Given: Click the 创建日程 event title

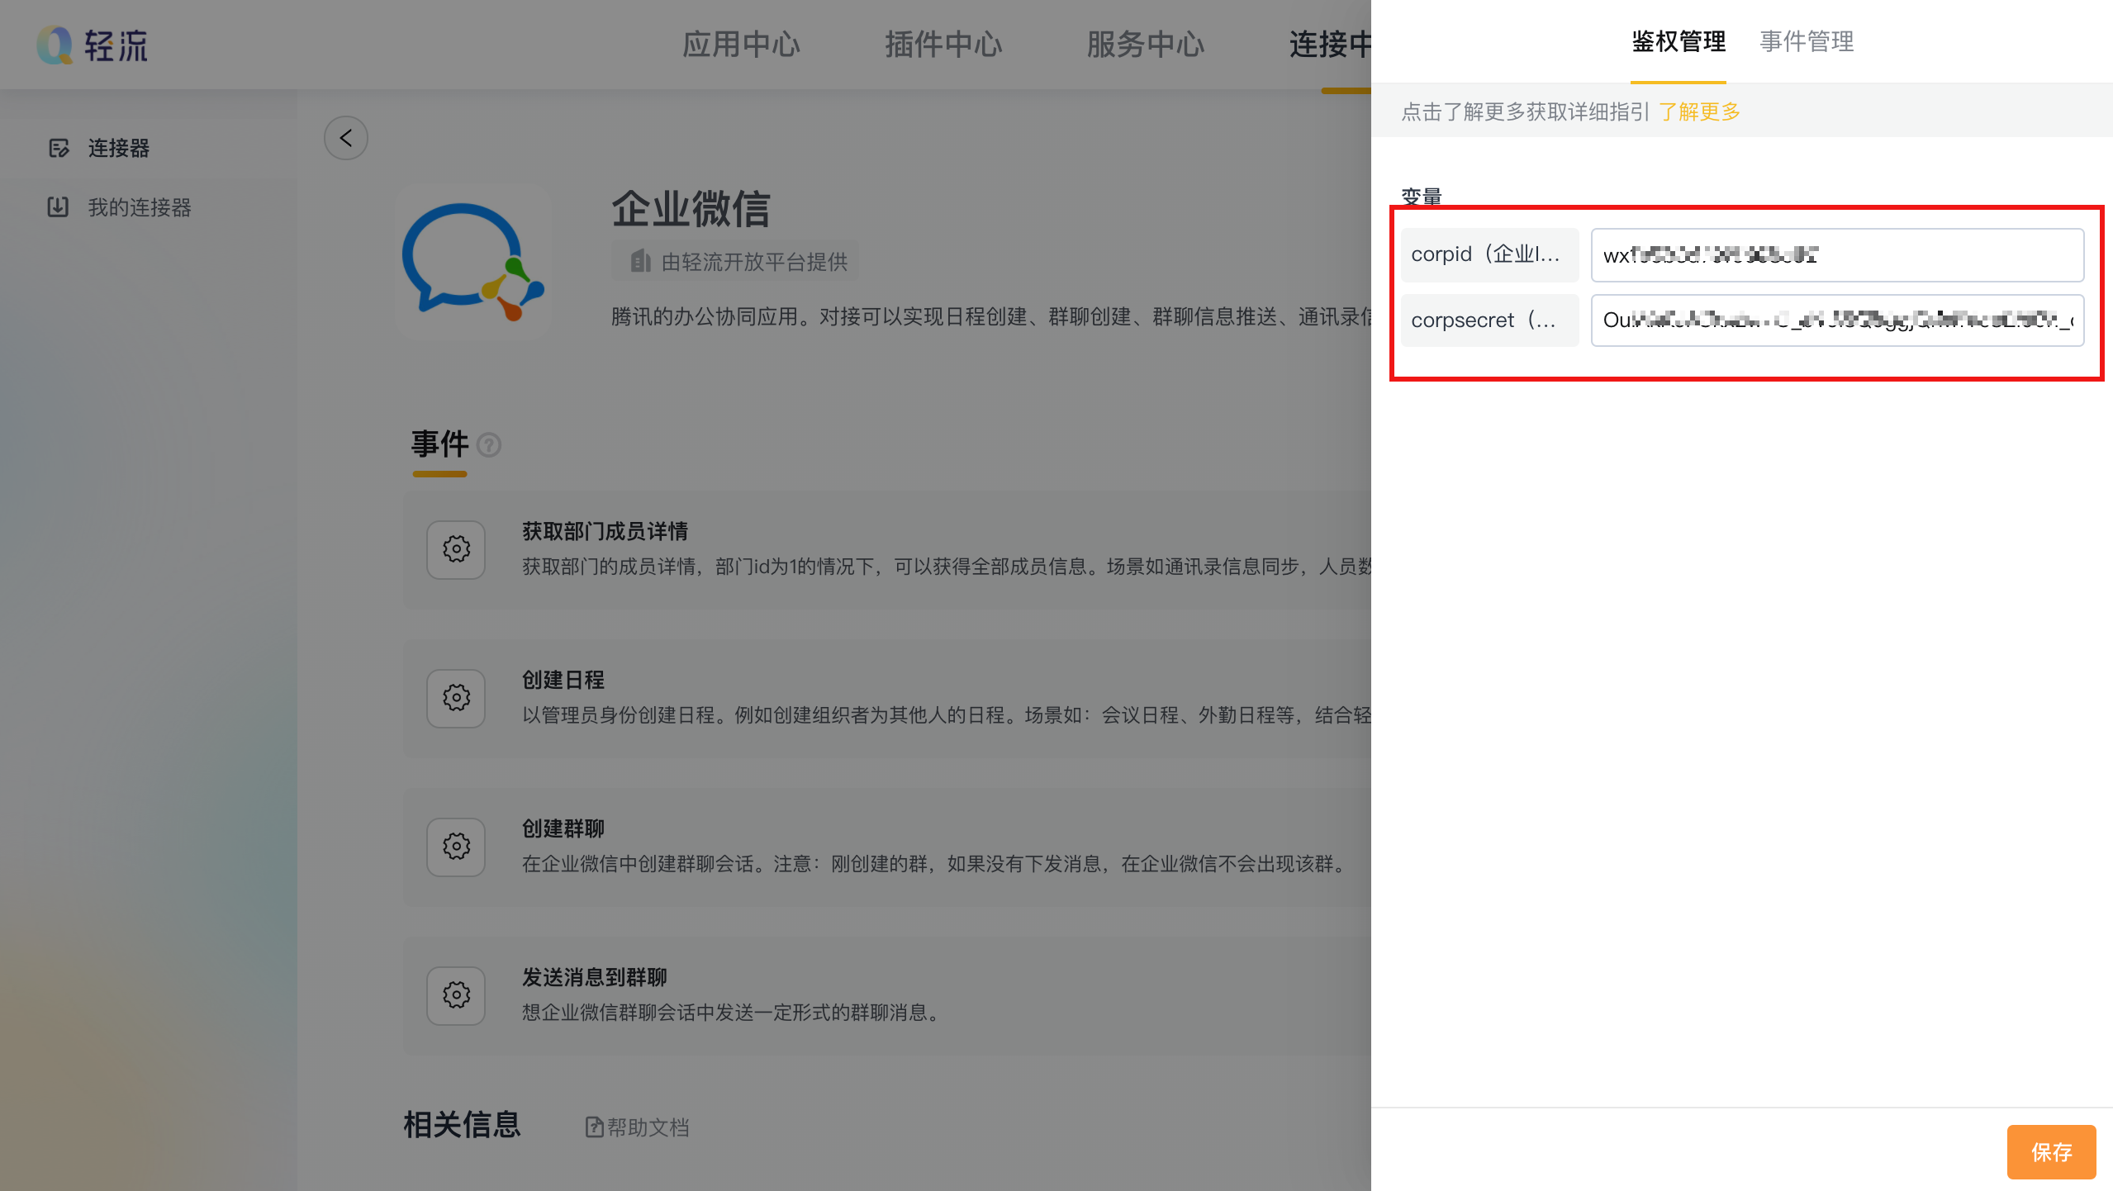Looking at the screenshot, I should (563, 680).
